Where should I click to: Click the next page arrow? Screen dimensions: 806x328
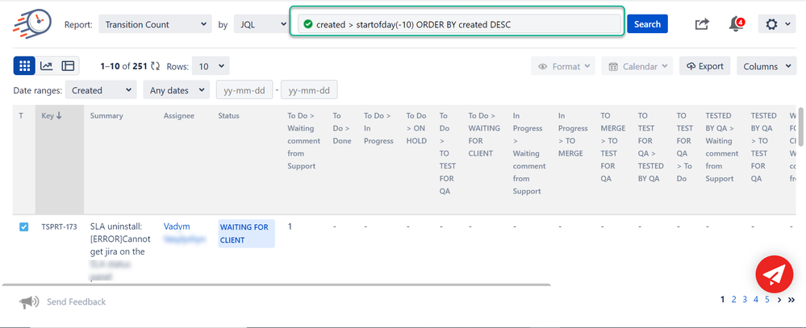point(779,300)
